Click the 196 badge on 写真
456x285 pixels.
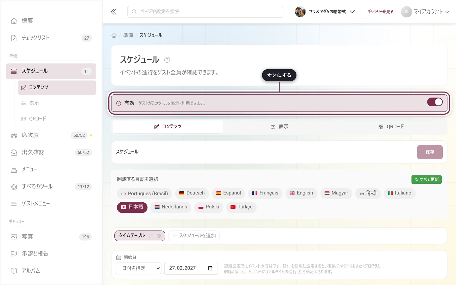[85, 237]
